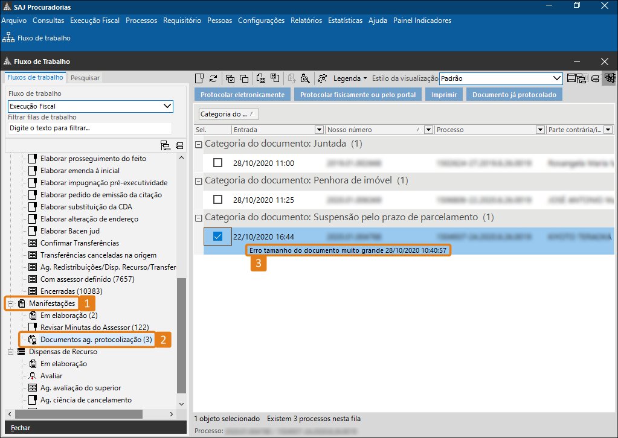Click the new blank document toolbar icon
Image resolution: width=618 pixels, height=438 pixels.
point(200,78)
